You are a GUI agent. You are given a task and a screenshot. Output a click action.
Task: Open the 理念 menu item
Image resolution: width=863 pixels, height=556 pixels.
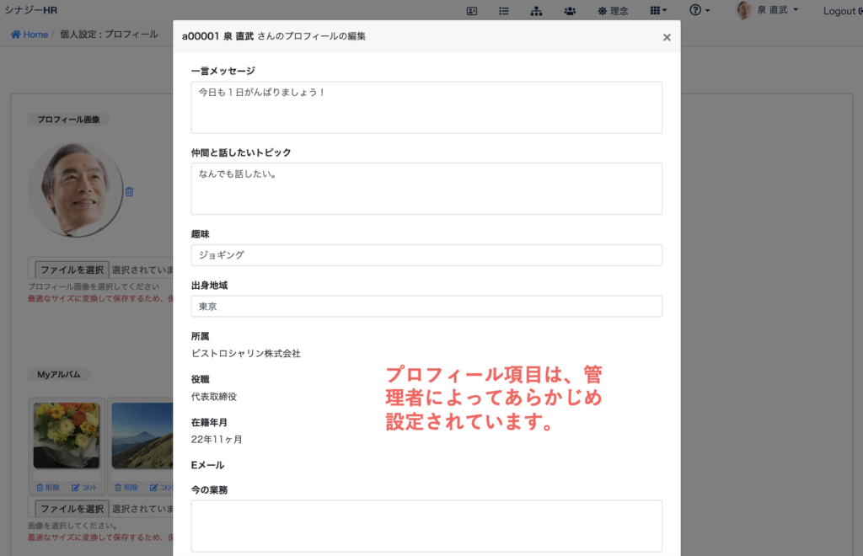pos(613,11)
